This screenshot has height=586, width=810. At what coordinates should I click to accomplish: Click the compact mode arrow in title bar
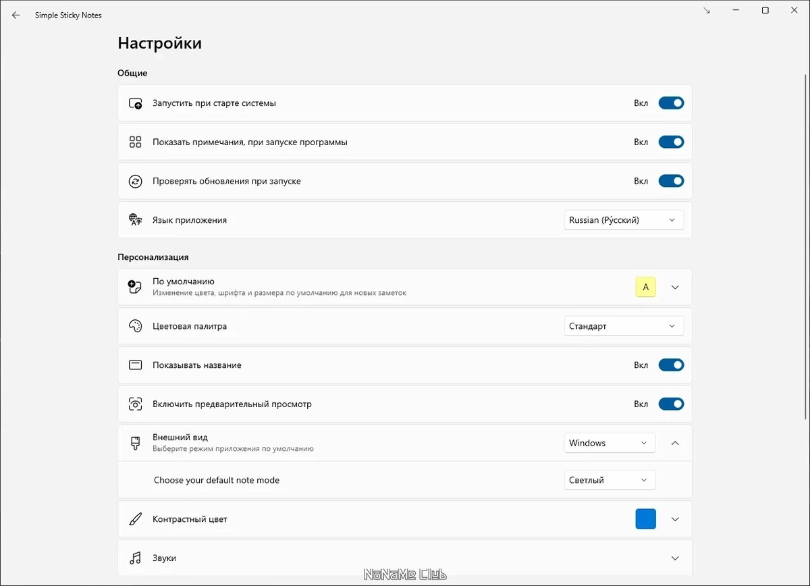point(706,11)
